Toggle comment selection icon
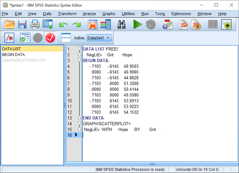This screenshot has width=239, height=173. pyautogui.click(x=10, y=38)
